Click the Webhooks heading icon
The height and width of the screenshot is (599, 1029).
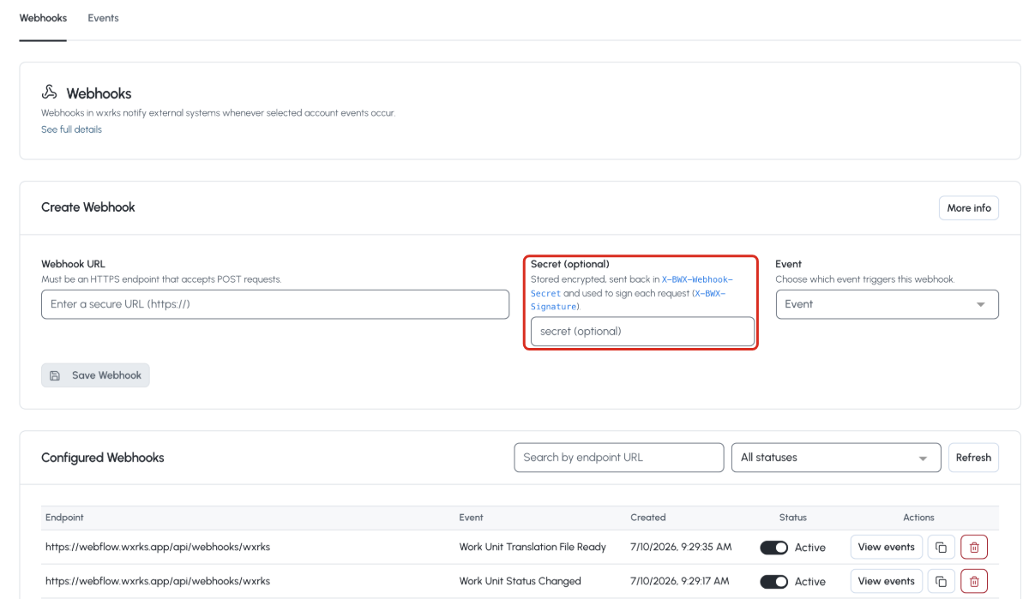50,93
